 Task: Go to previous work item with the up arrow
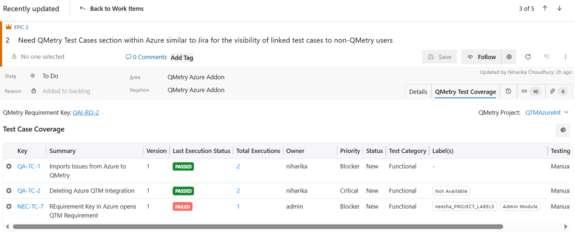click(x=545, y=8)
